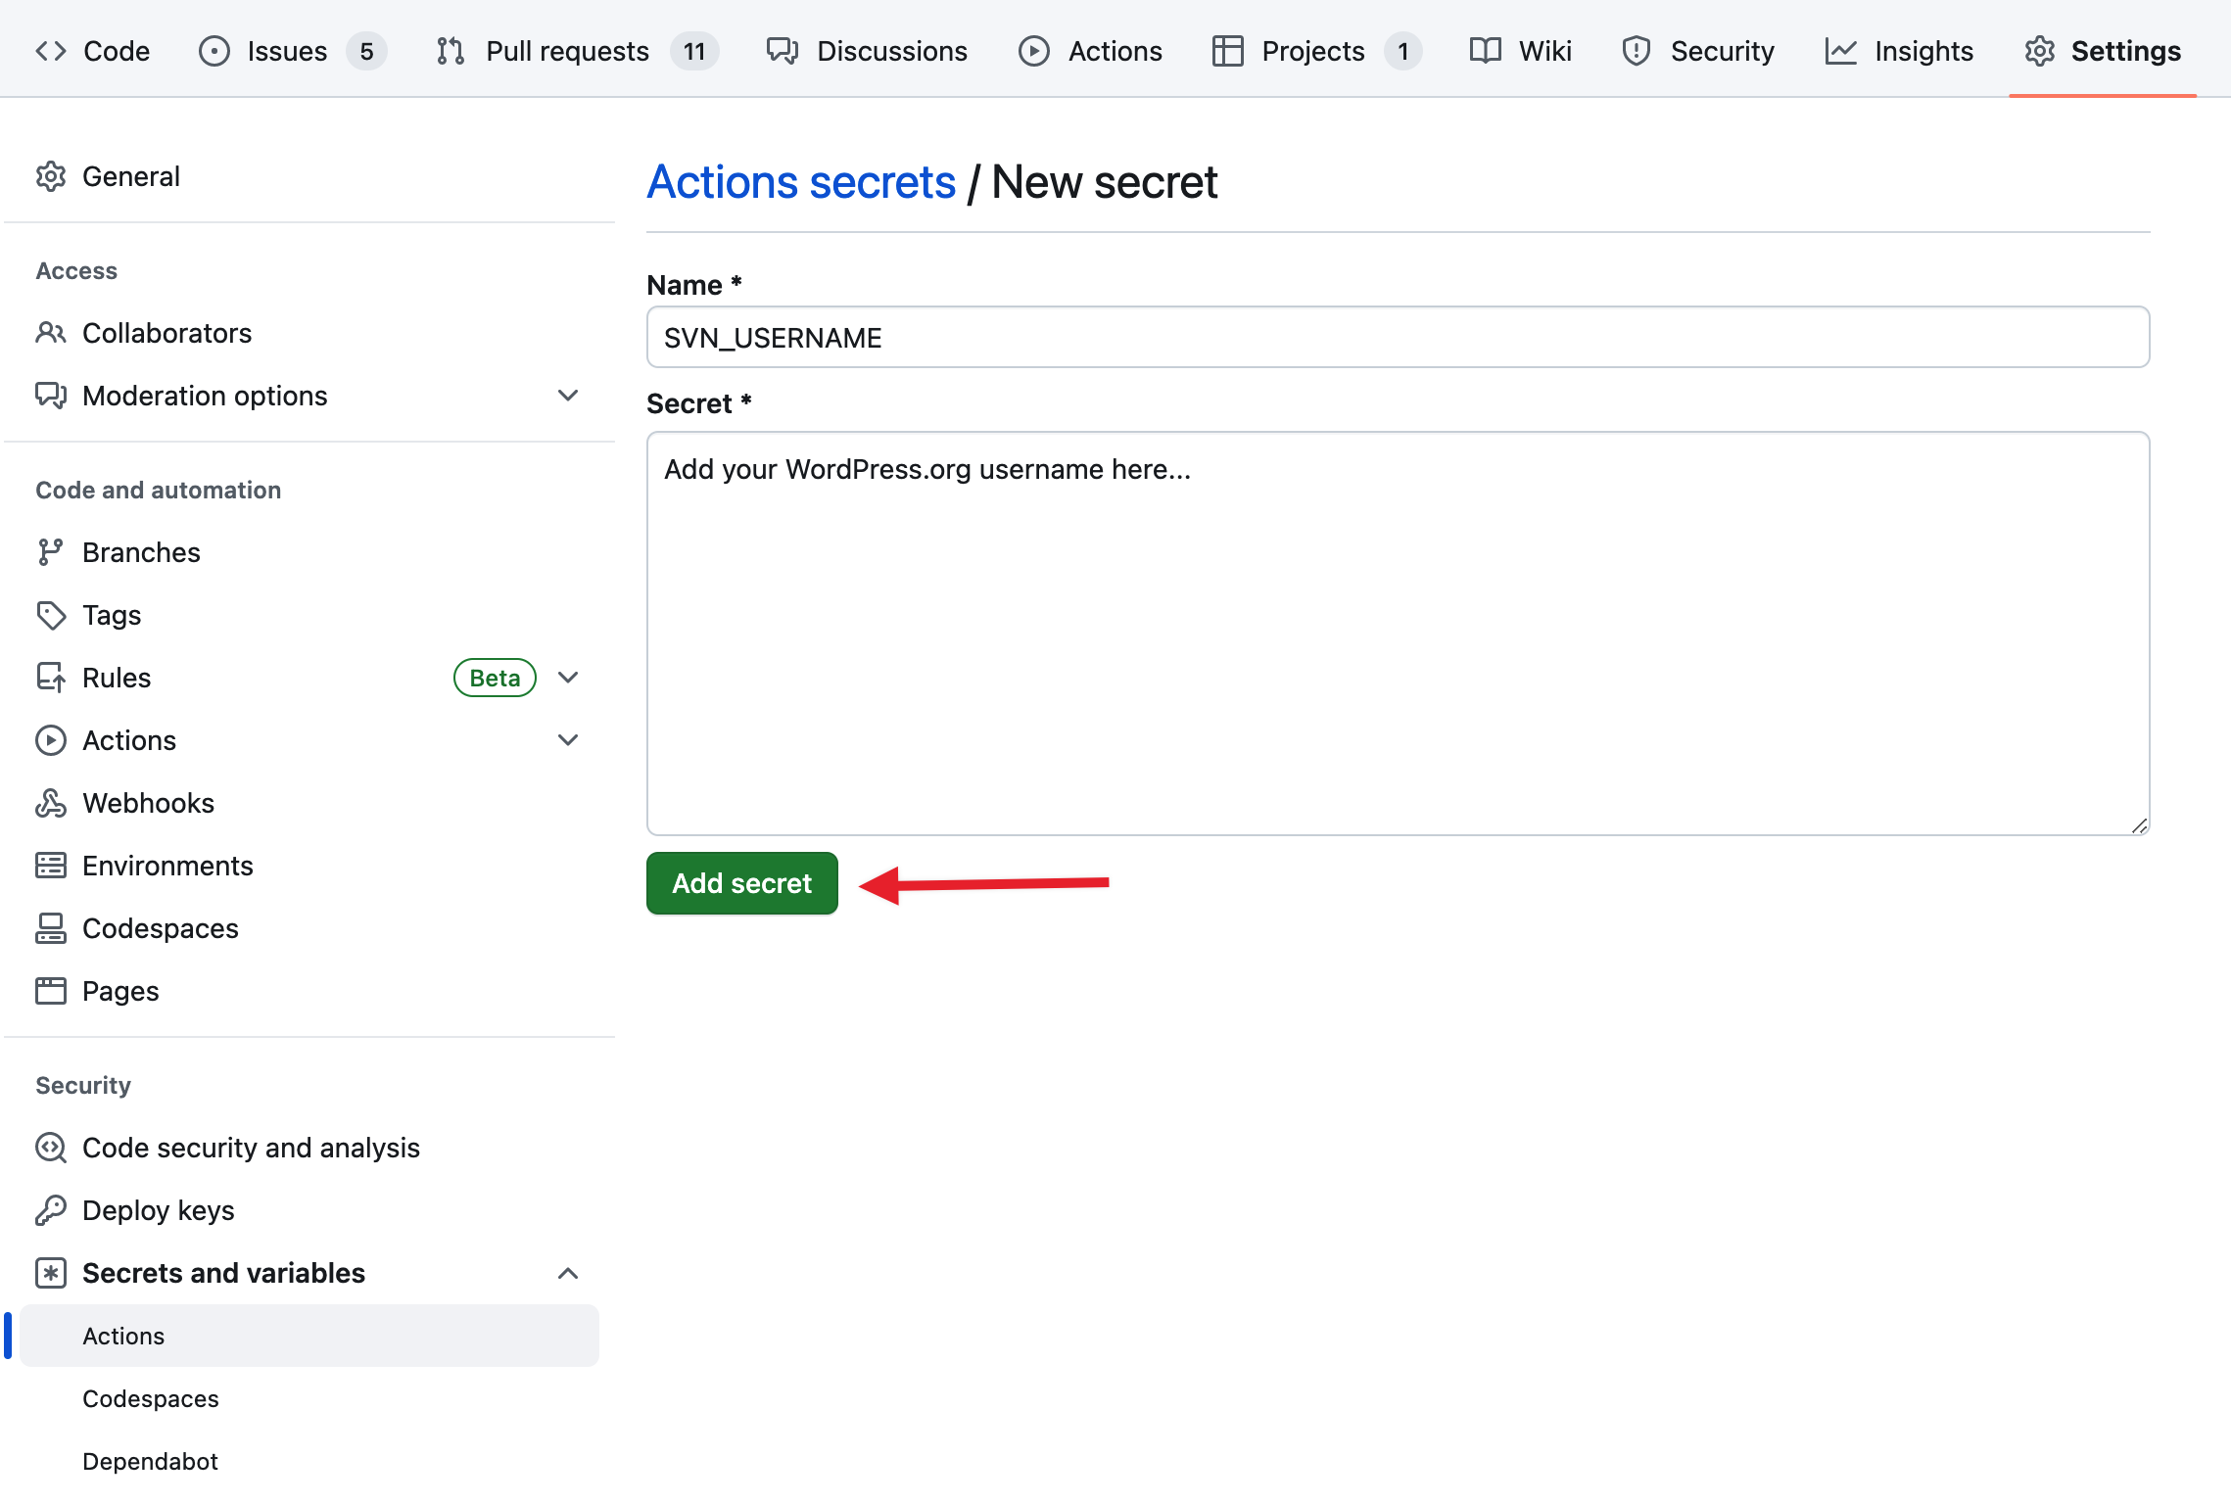Expand the Rules section chevron
The width and height of the screenshot is (2231, 1504).
[568, 678]
